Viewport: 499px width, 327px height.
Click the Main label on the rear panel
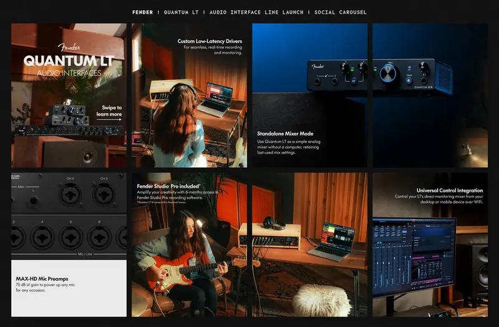point(21,187)
